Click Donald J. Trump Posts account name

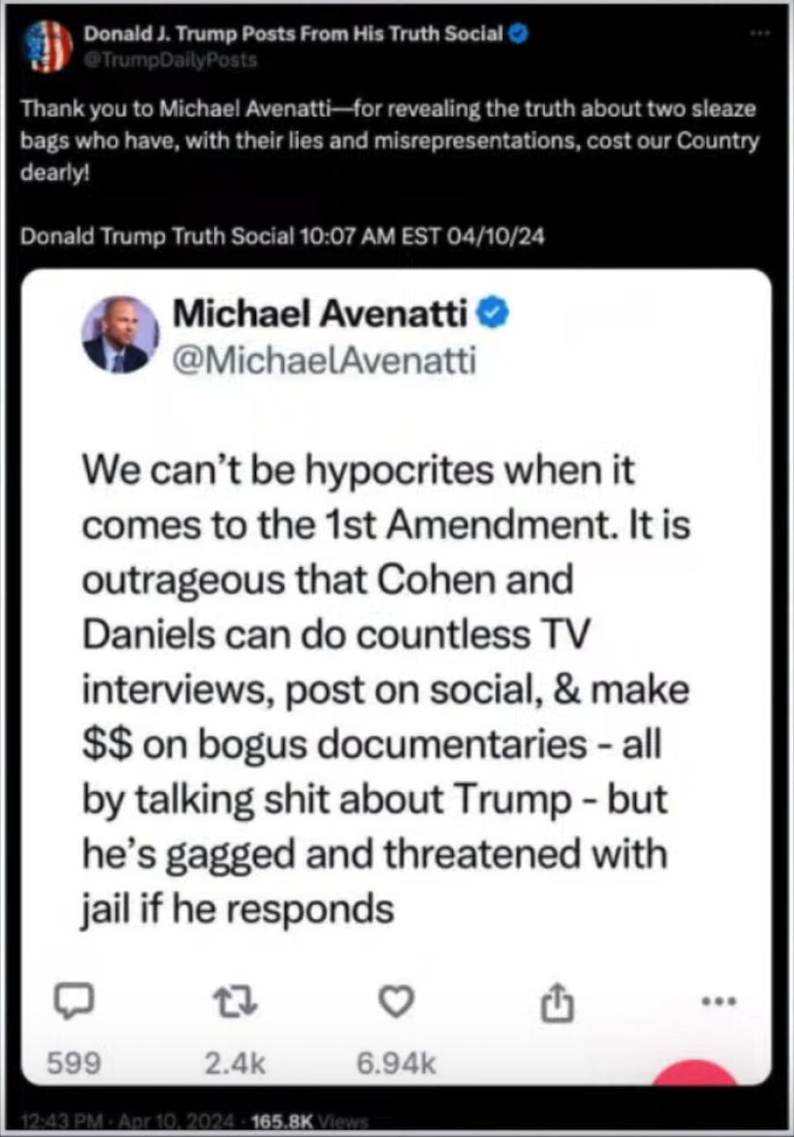(293, 33)
